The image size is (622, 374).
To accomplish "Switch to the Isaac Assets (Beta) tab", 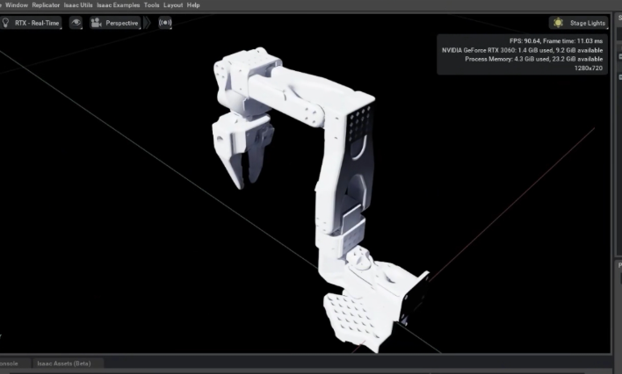I will [x=64, y=363].
